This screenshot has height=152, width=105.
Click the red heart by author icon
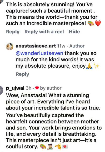(x=37, y=88)
